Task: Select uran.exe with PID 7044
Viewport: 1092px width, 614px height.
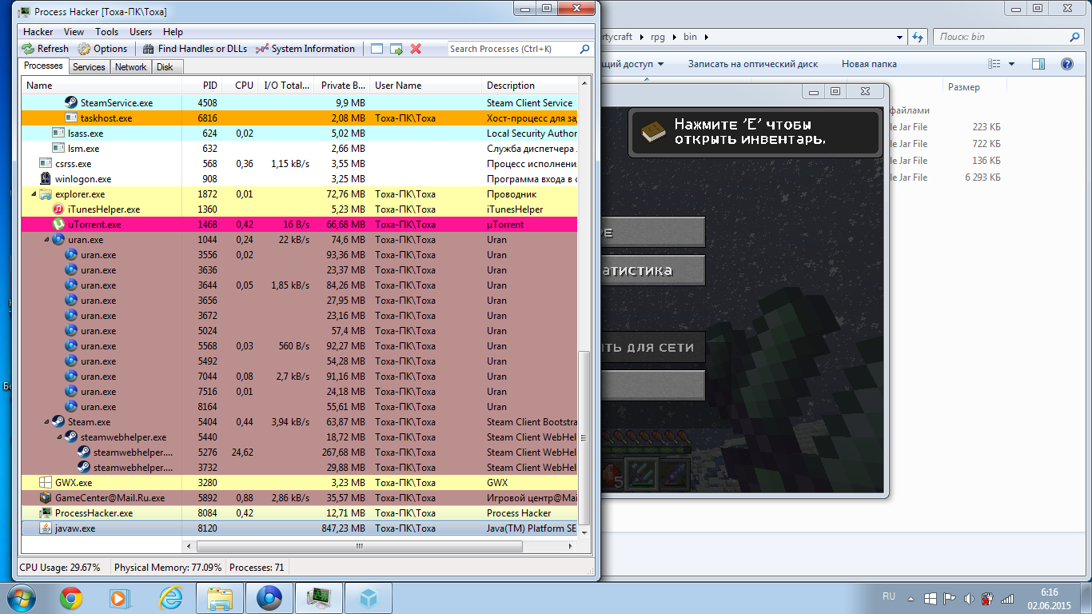Action: click(x=299, y=377)
